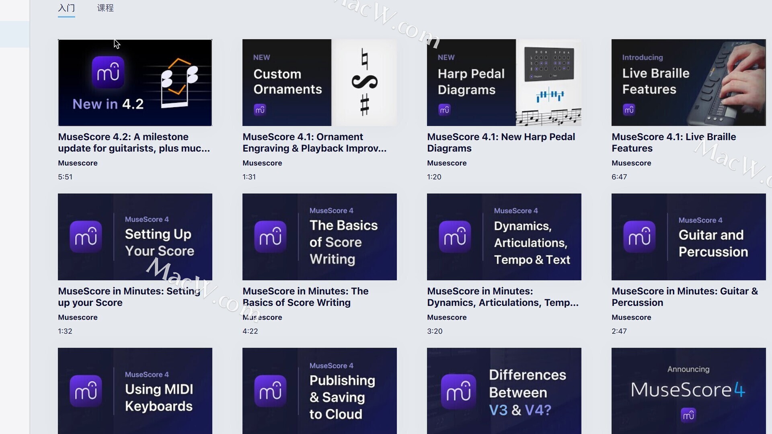
Task: Click Musescore author under Live Braille Features title
Action: (631, 163)
